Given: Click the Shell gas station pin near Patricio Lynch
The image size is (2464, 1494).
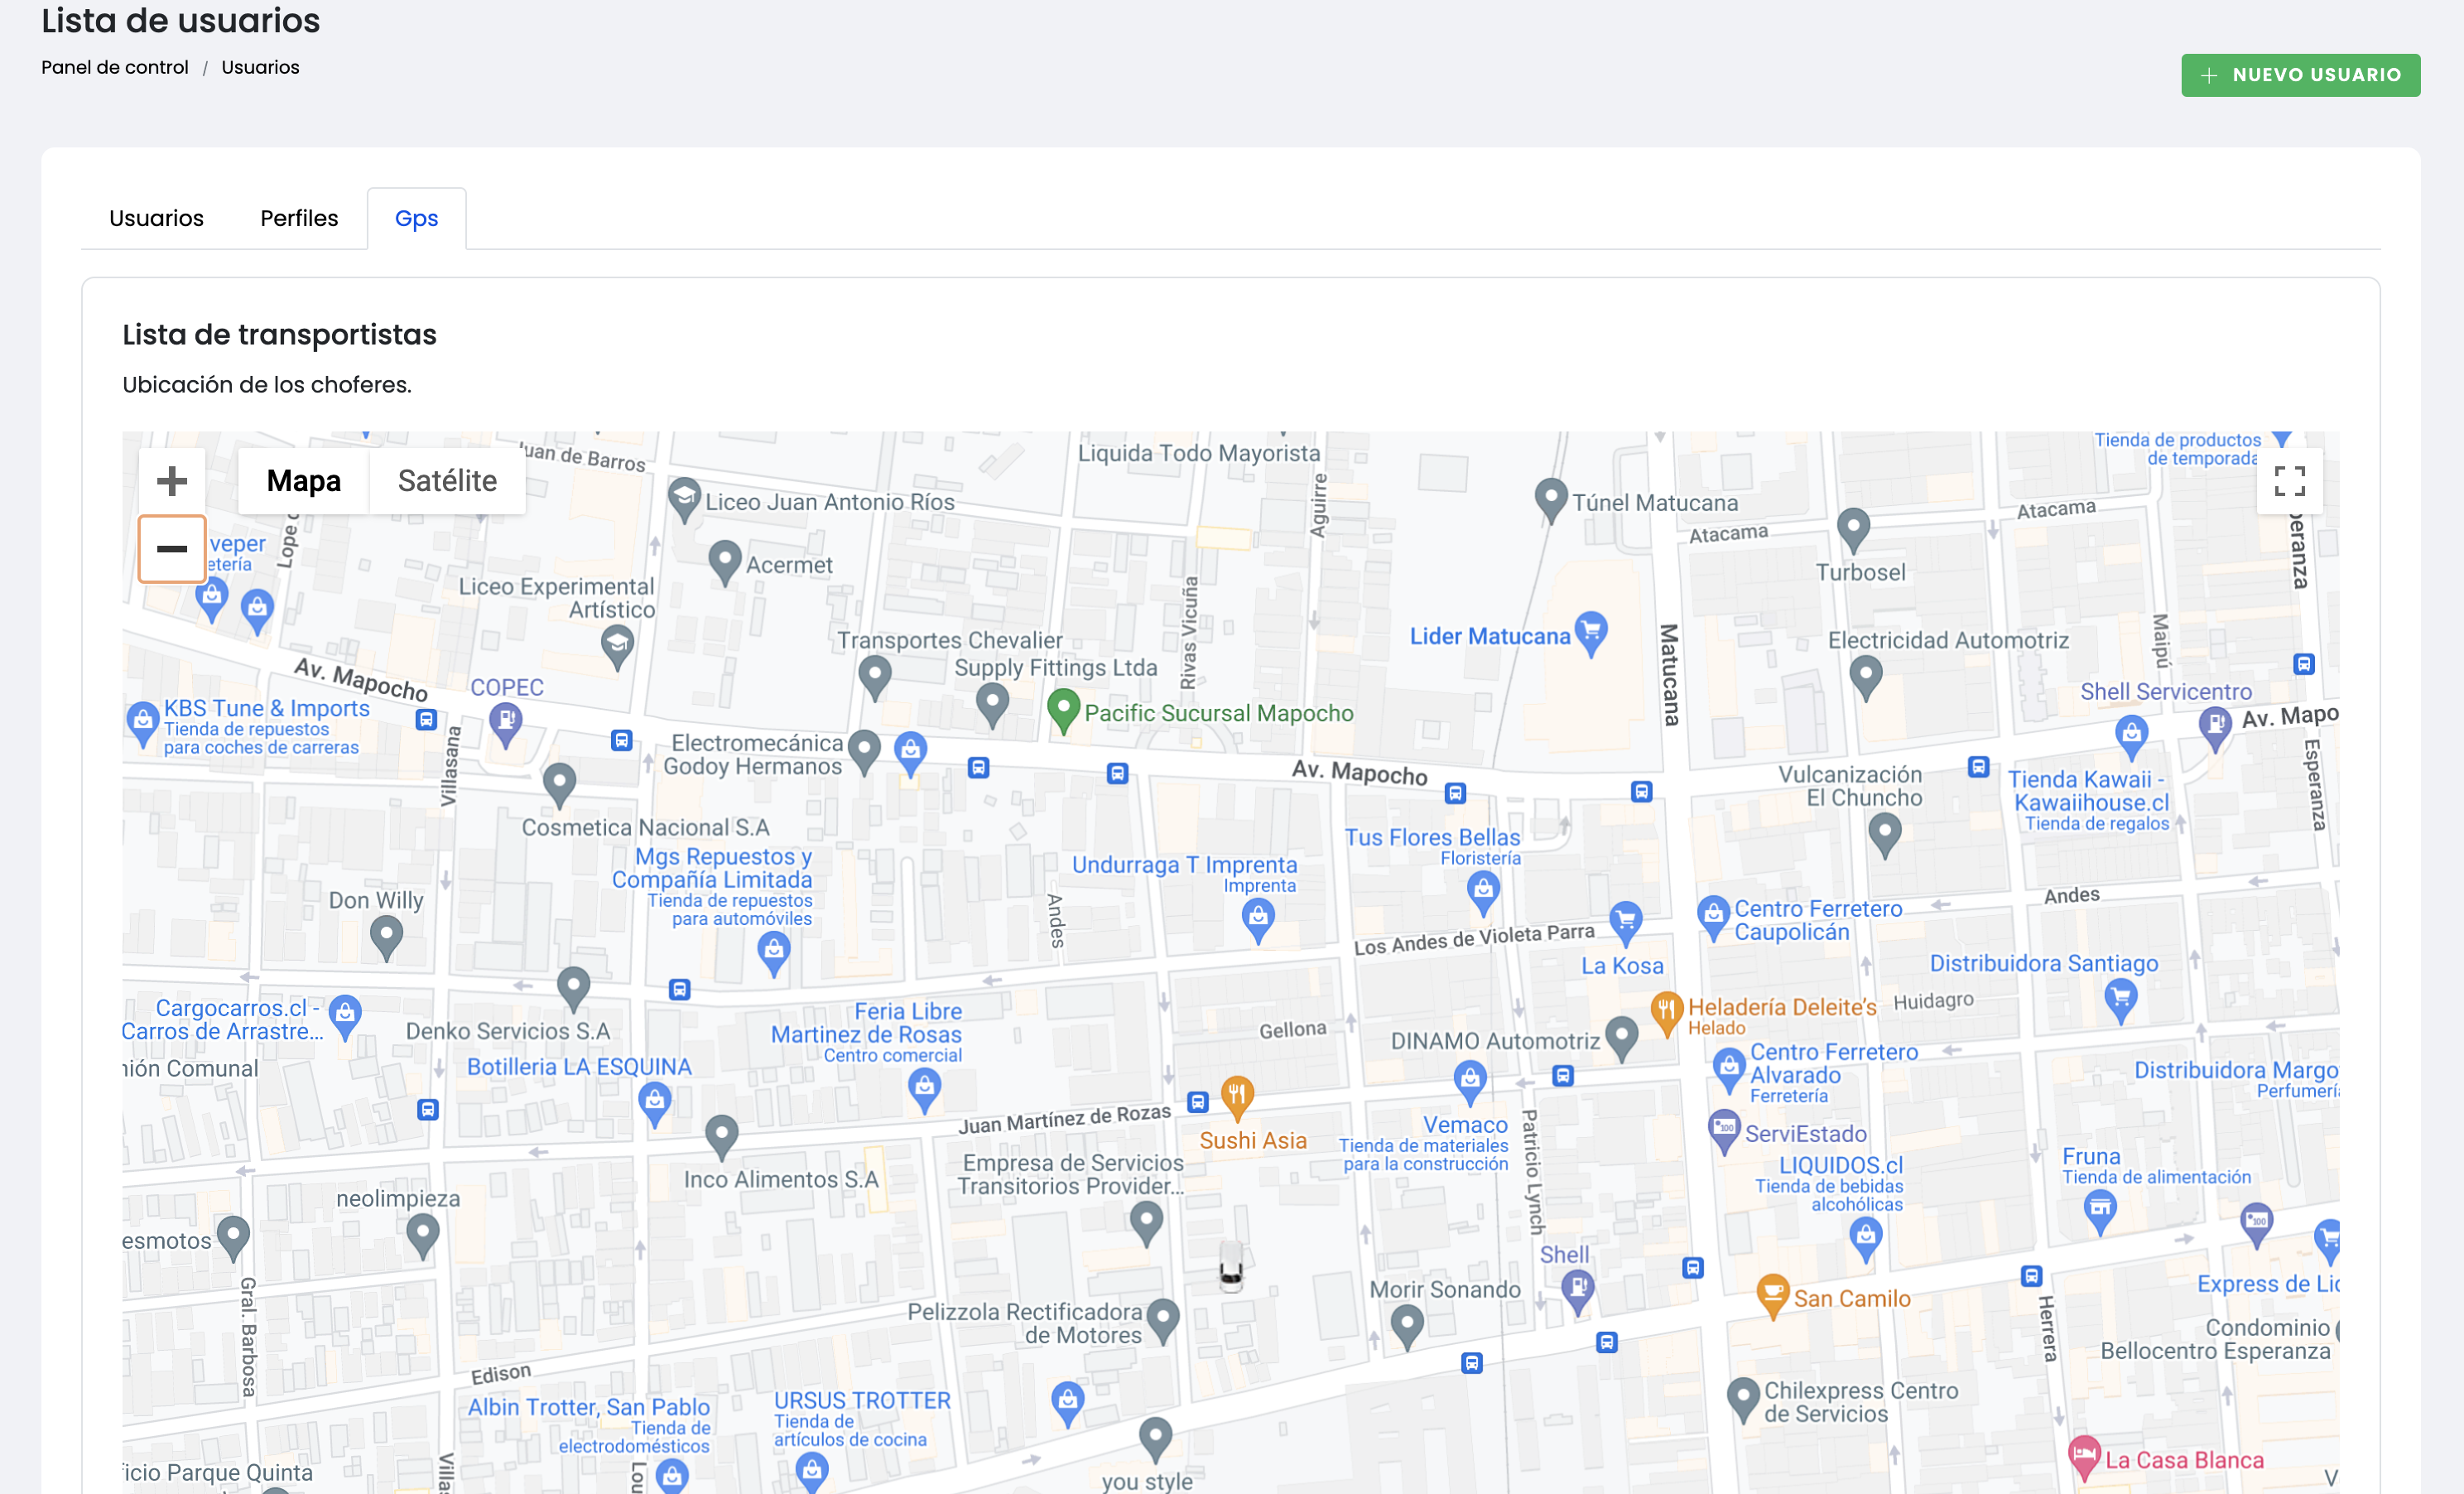Looking at the screenshot, I should [x=1577, y=1292].
